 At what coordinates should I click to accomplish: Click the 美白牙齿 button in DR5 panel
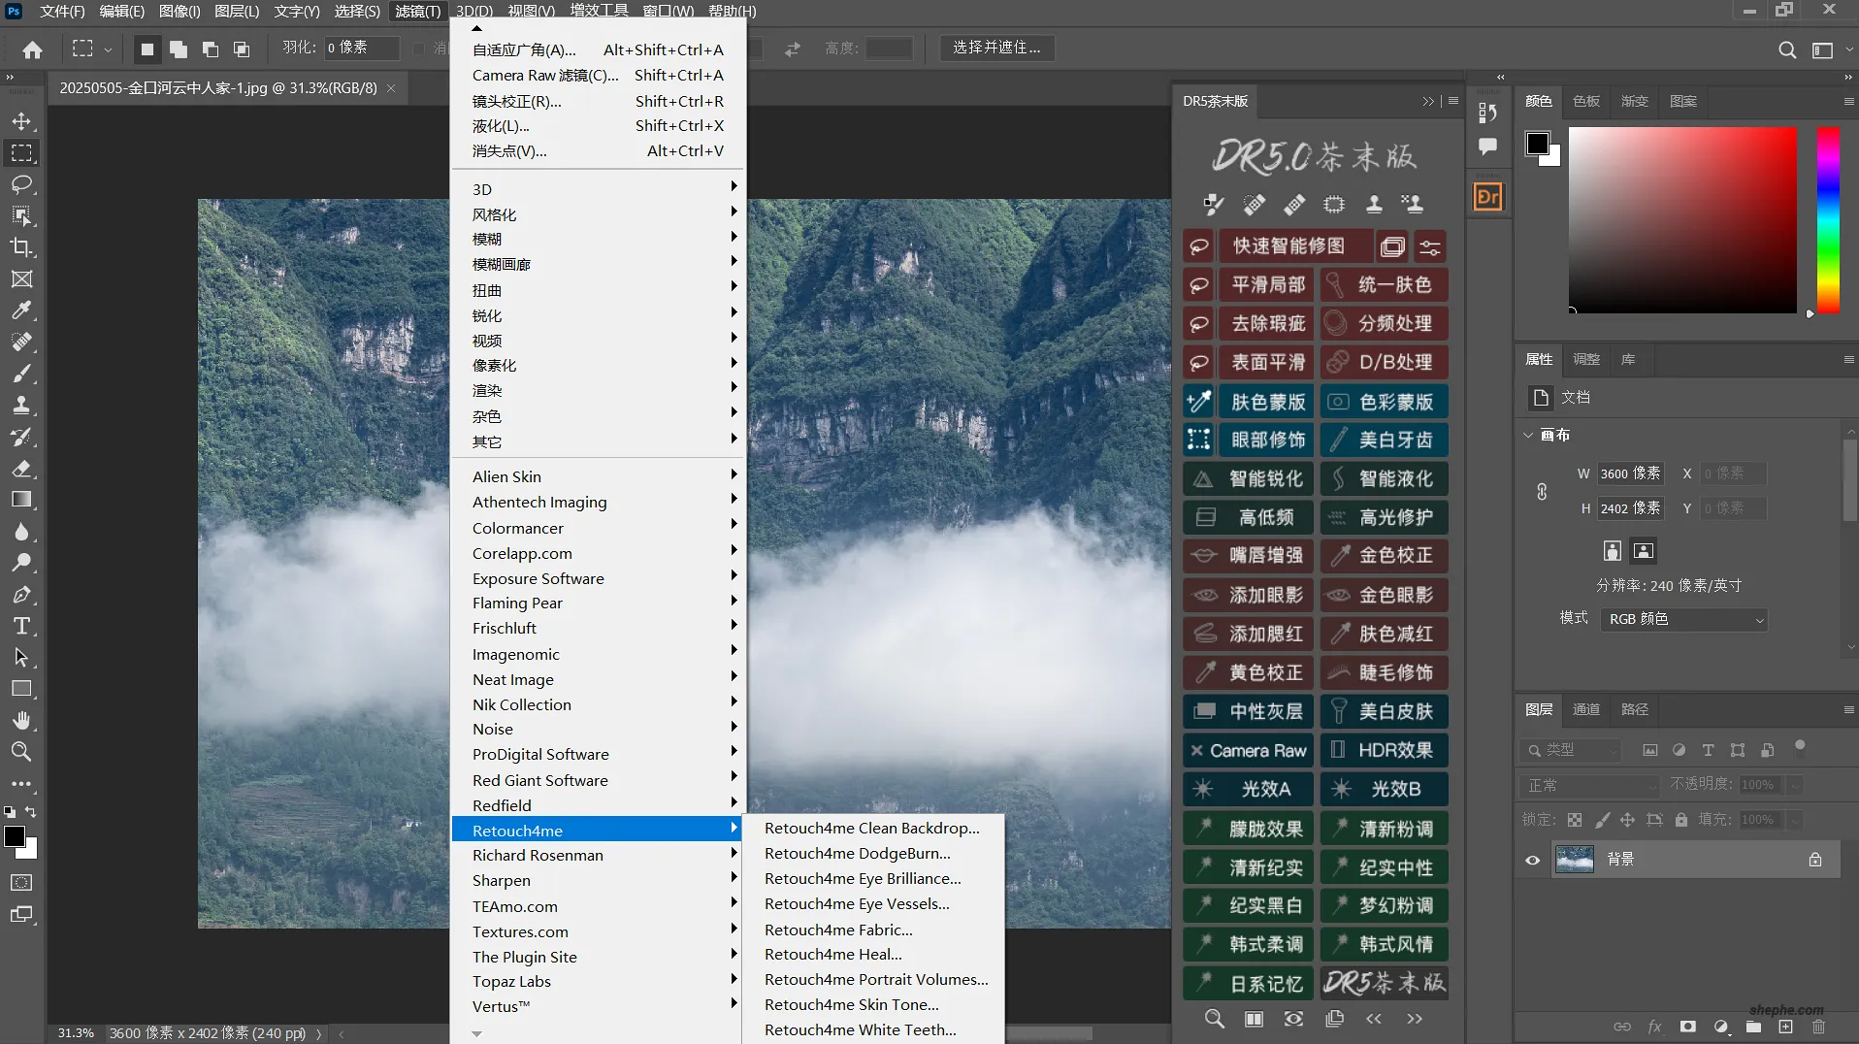click(1384, 440)
